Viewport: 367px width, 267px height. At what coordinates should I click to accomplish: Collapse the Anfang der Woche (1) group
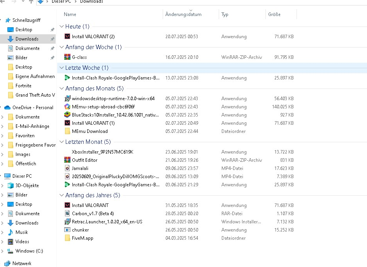(61, 47)
